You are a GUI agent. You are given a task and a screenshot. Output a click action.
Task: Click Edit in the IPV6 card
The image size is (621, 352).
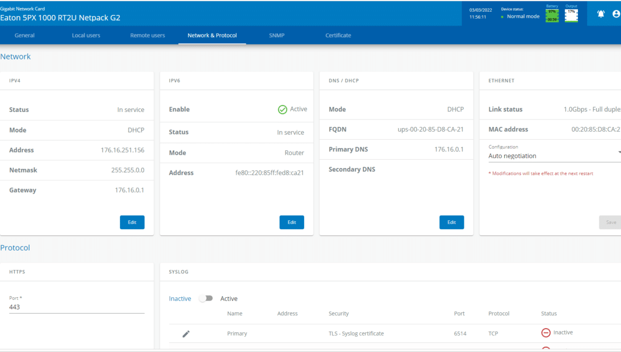point(292,222)
